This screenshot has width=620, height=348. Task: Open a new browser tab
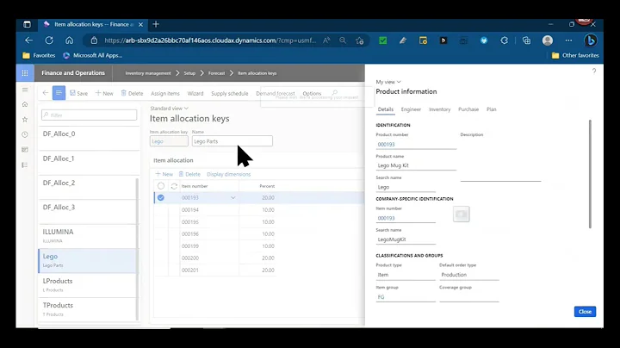(x=156, y=24)
